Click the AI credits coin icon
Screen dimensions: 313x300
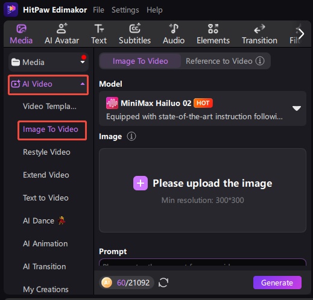107,283
